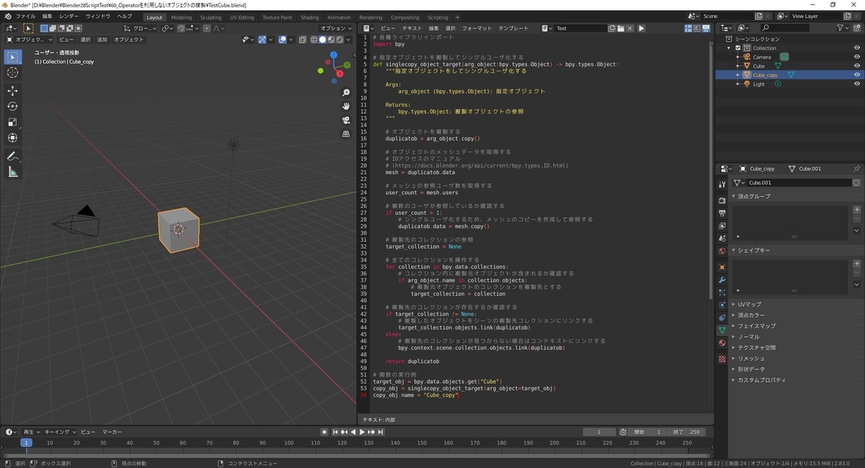Viewport: 865px width, 468px height.
Task: Select the Measure tool
Action: [13, 172]
